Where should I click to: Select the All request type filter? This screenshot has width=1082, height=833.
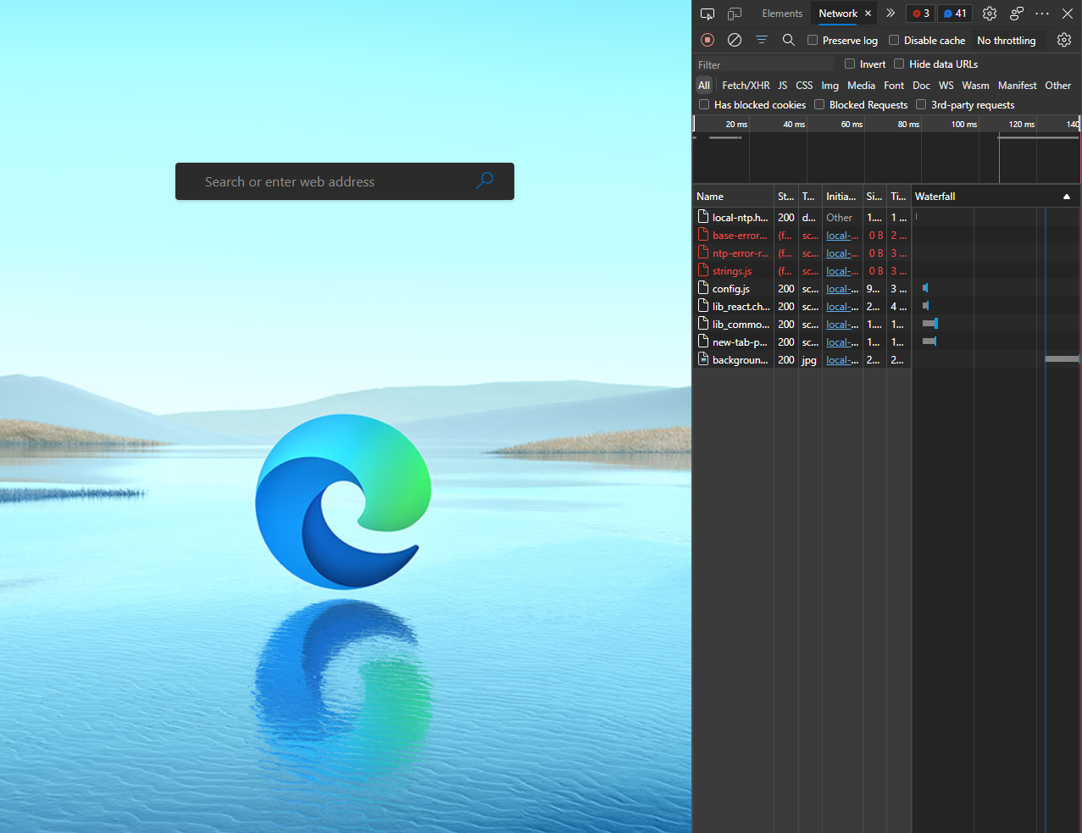[x=704, y=86]
